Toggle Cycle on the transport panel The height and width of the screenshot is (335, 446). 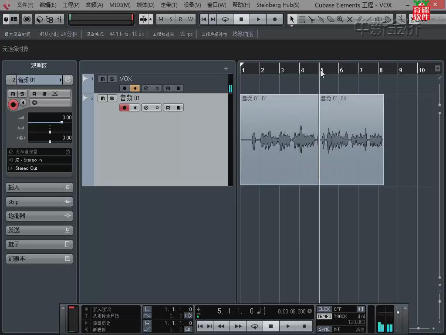click(254, 326)
